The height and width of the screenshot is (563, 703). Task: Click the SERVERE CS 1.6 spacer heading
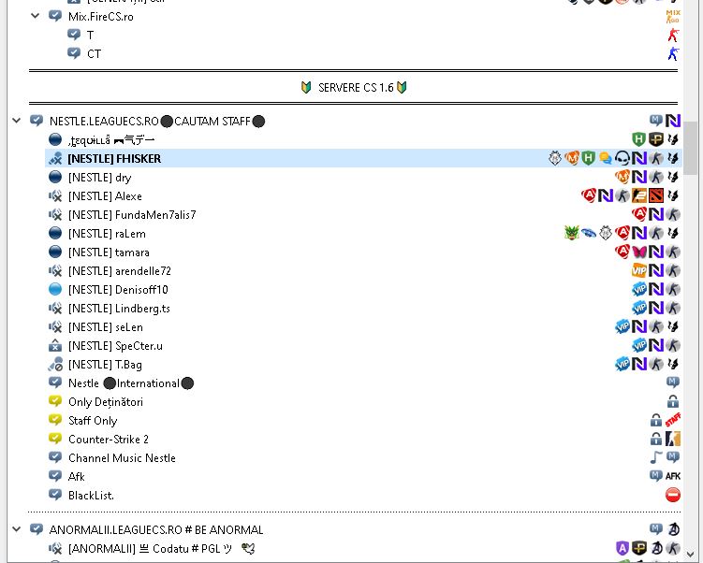click(354, 87)
